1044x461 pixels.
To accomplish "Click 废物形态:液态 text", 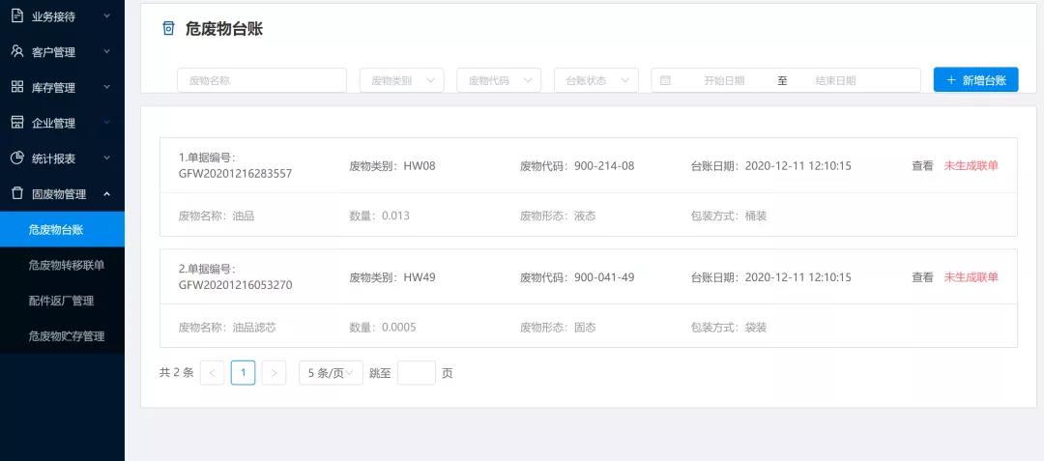I will coord(558,216).
